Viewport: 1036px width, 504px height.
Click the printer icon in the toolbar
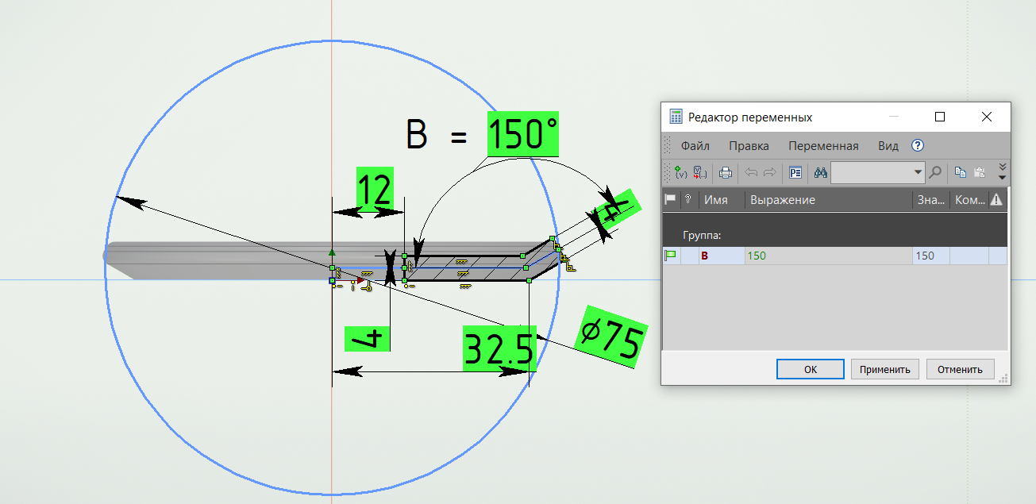(725, 171)
